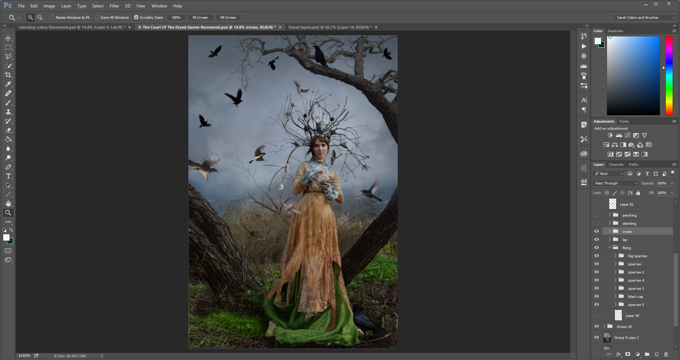Click the Group 9 copy 2 layer thumbnail
This screenshot has width=680, height=360.
point(607,337)
